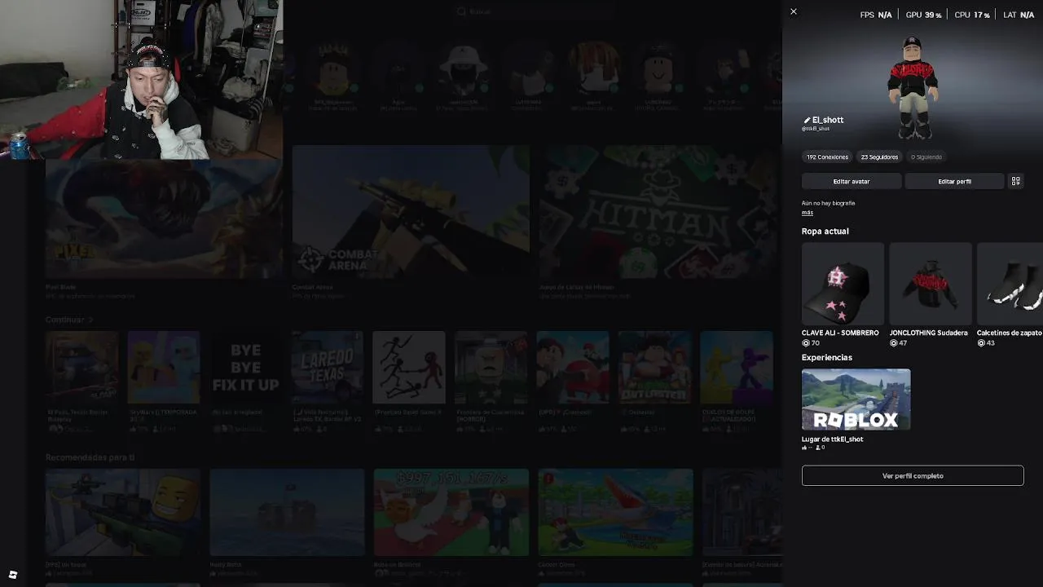Open the 23 Seguidores list

coord(879,157)
